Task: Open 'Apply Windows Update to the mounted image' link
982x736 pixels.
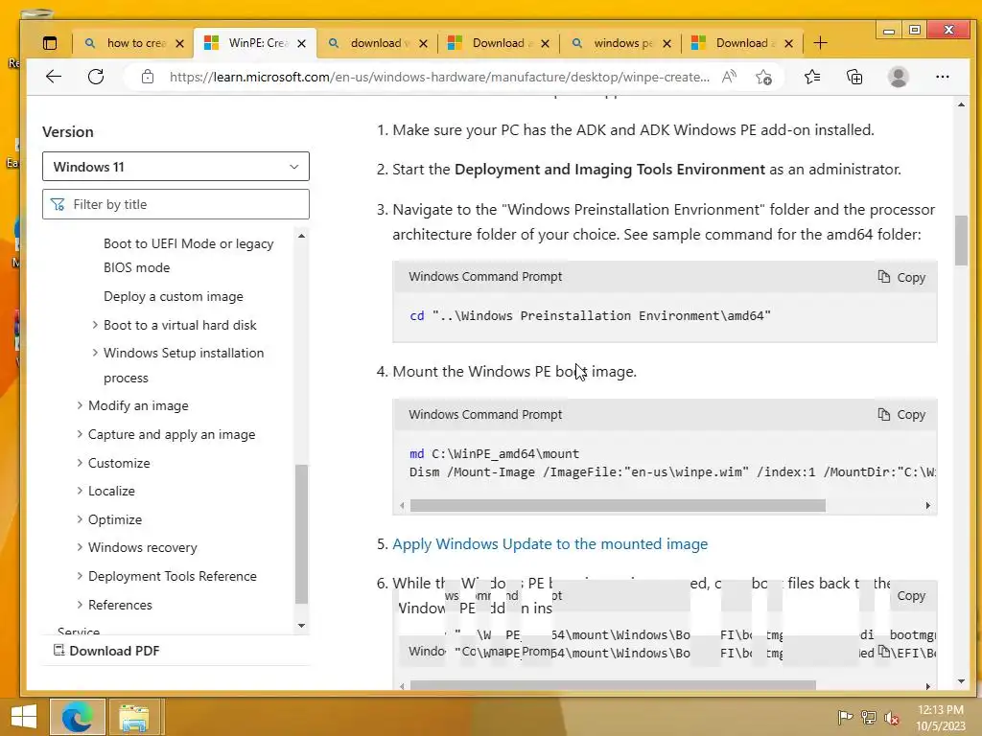Action: pos(549,544)
